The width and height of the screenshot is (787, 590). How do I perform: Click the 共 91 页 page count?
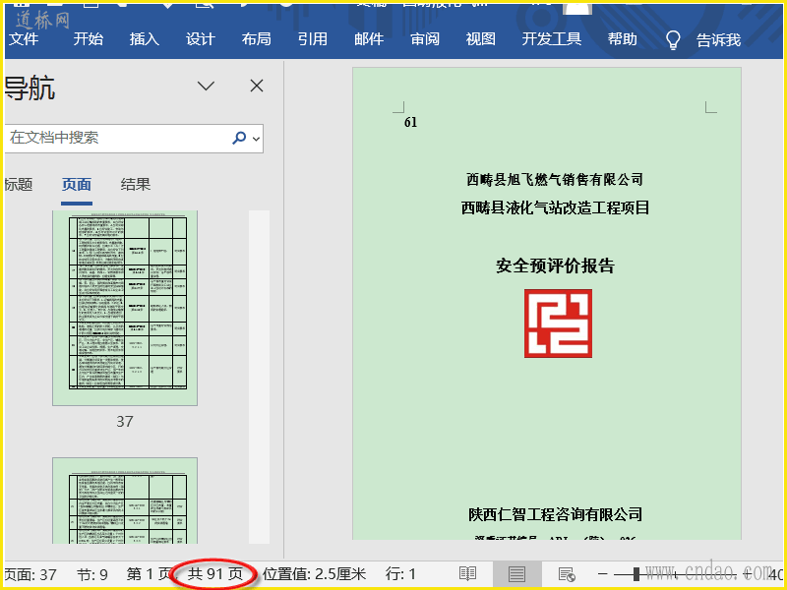click(215, 574)
